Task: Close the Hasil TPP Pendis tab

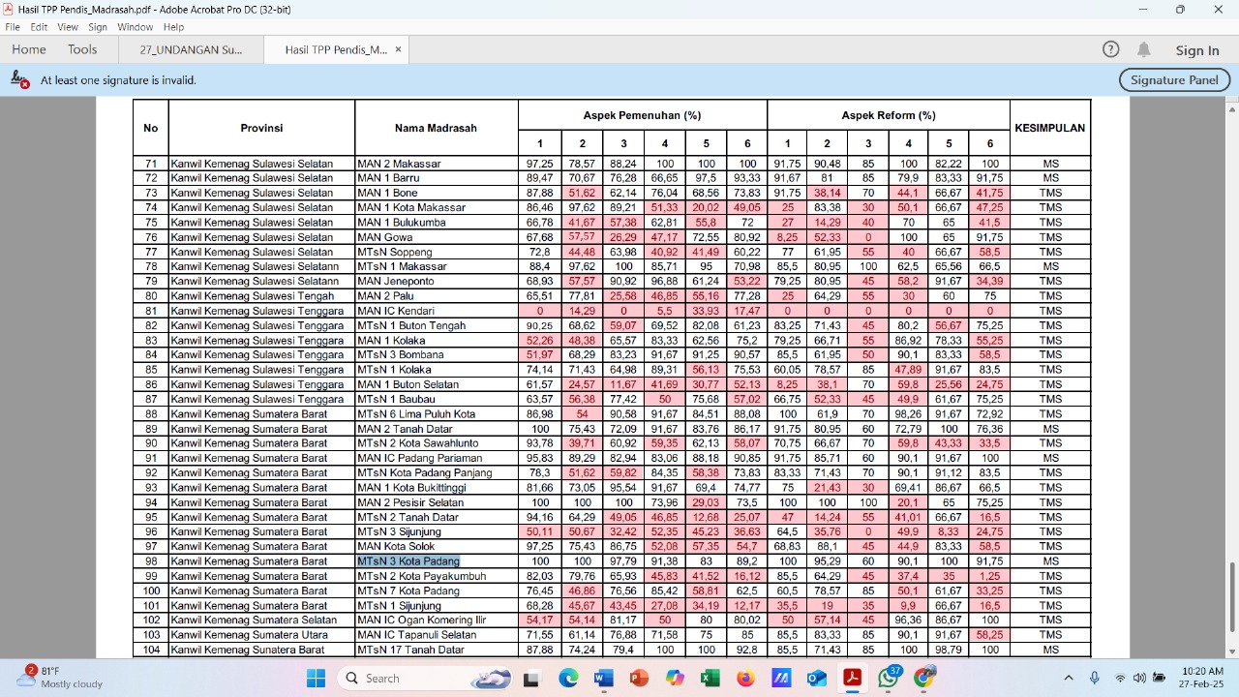Action: 398,49
